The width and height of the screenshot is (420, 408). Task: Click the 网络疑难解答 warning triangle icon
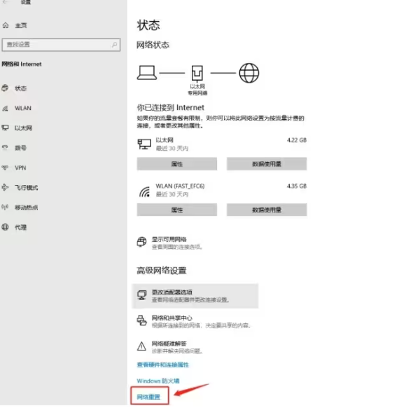(x=141, y=346)
